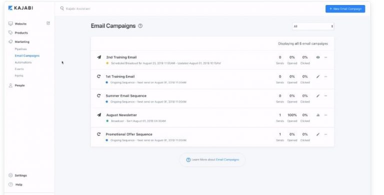Open more options for August Newsletter
The image size is (384, 195).
click(x=325, y=115)
